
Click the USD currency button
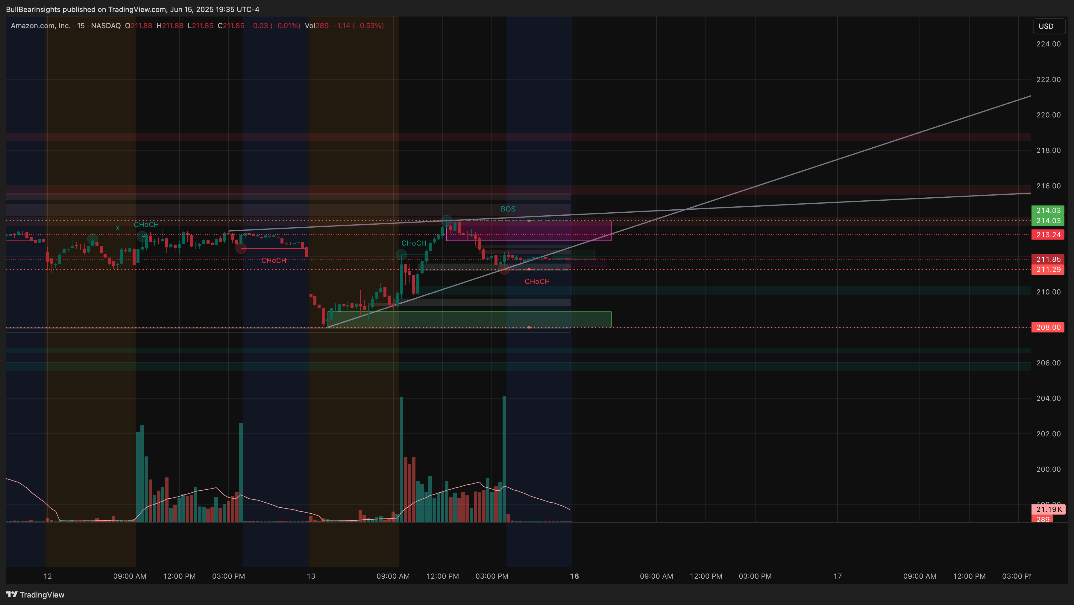(1049, 26)
